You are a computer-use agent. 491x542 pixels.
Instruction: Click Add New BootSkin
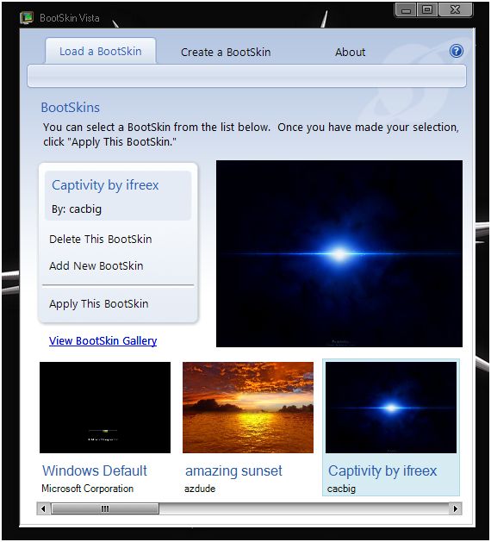[x=96, y=265]
